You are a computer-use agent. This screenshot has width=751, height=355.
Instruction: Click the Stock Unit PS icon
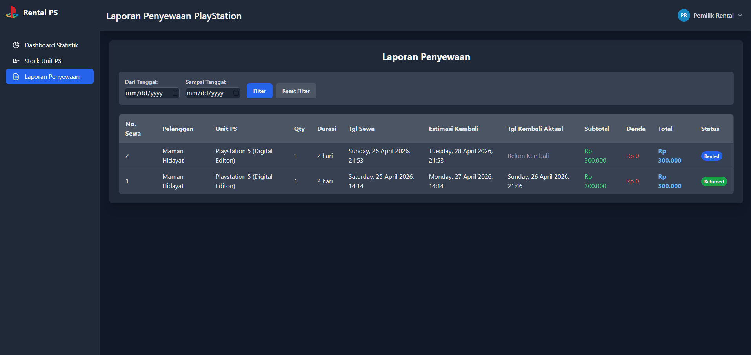coord(16,61)
